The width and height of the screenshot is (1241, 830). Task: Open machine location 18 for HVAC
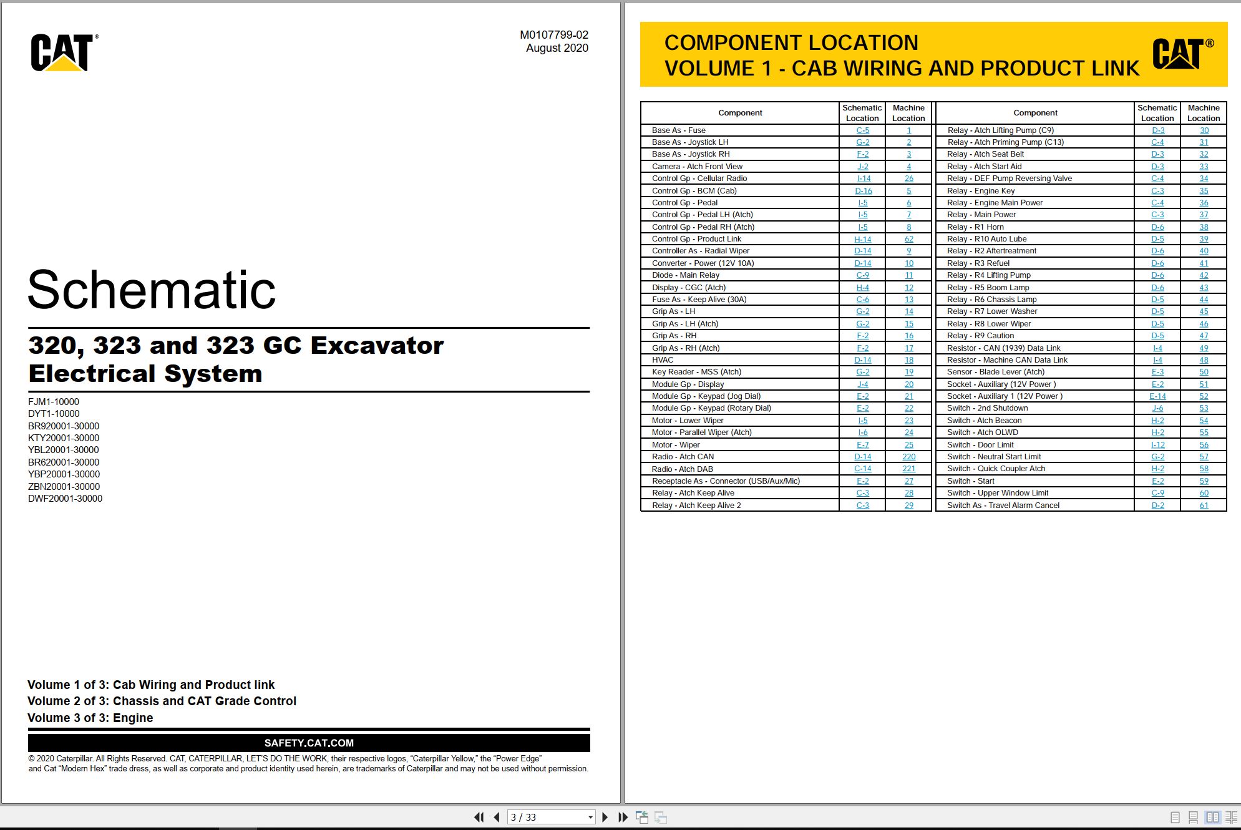(x=908, y=360)
